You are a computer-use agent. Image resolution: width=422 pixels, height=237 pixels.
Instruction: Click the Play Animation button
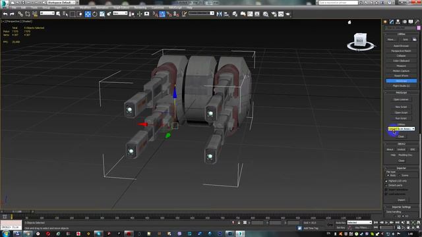tap(386, 223)
